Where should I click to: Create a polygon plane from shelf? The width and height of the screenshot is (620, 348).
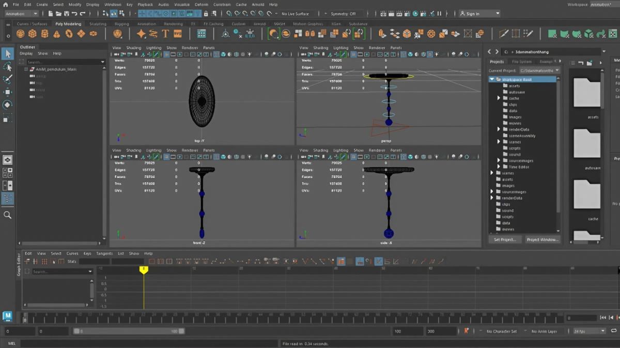81,34
